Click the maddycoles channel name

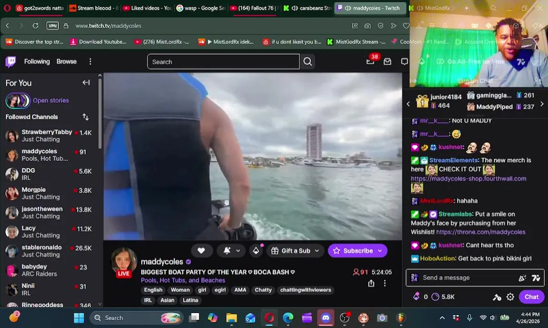coord(162,262)
